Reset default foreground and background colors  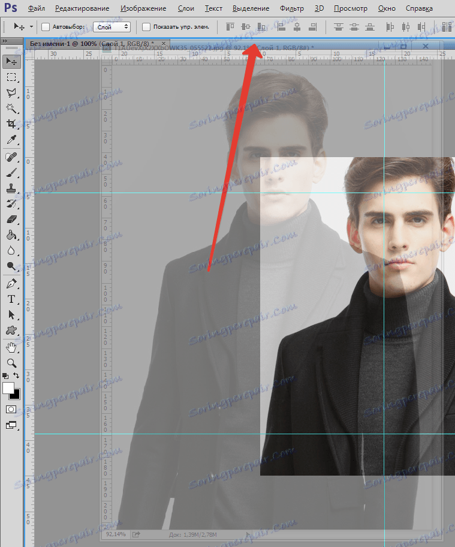[5, 376]
